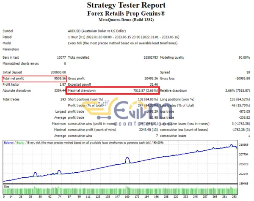254x201 pixels.
Task: Click the Strategy Tester Report title
Action: click(x=127, y=5)
